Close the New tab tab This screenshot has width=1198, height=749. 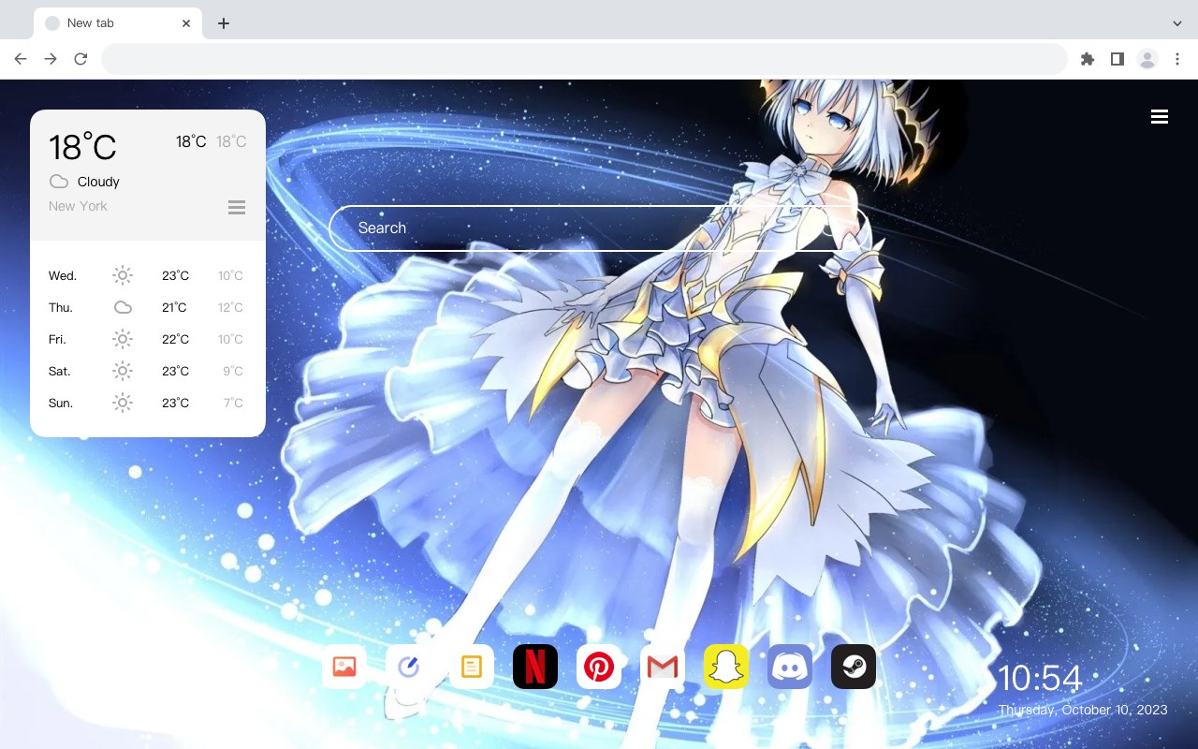pos(186,23)
